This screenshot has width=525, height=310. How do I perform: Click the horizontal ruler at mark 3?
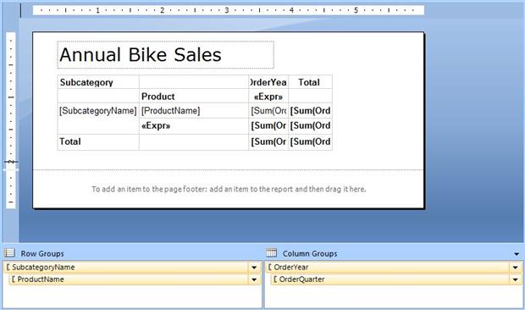pos(227,10)
